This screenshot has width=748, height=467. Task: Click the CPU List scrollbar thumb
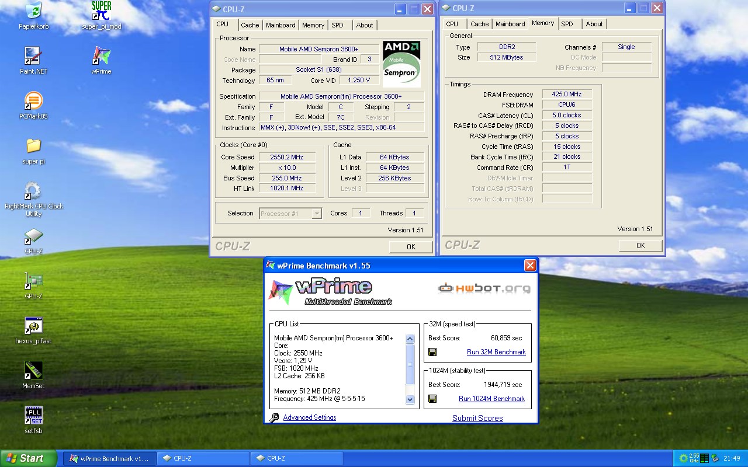tap(410, 365)
